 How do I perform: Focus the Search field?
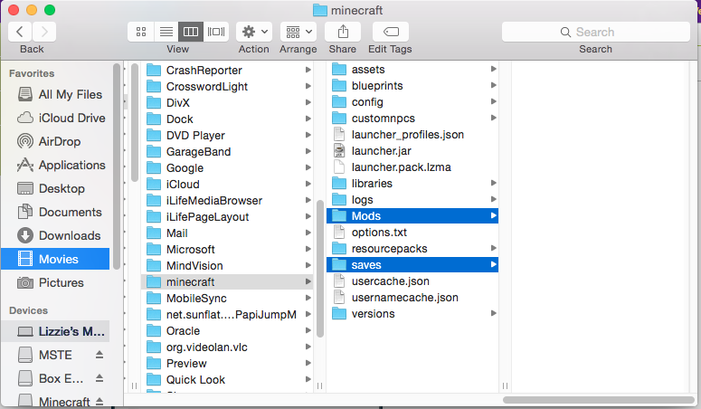coord(595,32)
